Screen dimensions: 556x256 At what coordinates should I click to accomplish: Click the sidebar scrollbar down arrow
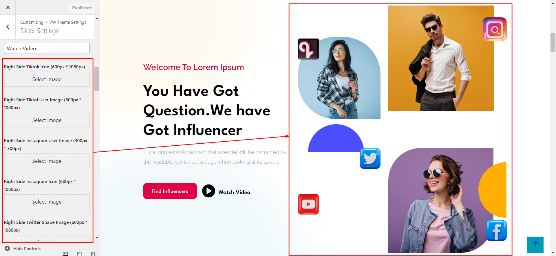[x=97, y=238]
